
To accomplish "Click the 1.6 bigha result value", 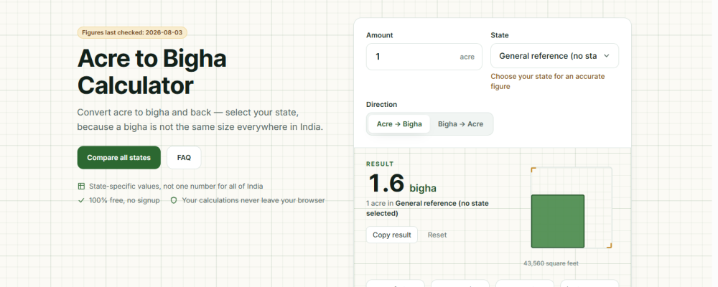I will pos(403,184).
